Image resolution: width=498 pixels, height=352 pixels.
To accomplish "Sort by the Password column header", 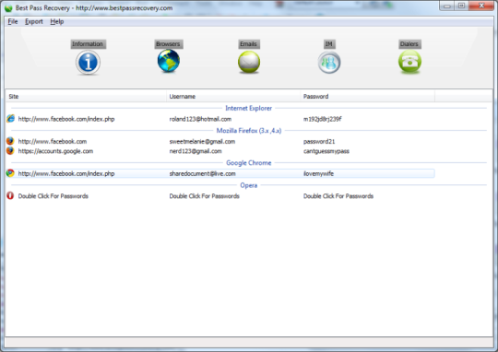I will (367, 96).
